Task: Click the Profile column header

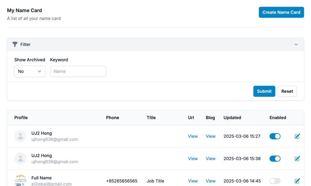Action: pyautogui.click(x=21, y=118)
